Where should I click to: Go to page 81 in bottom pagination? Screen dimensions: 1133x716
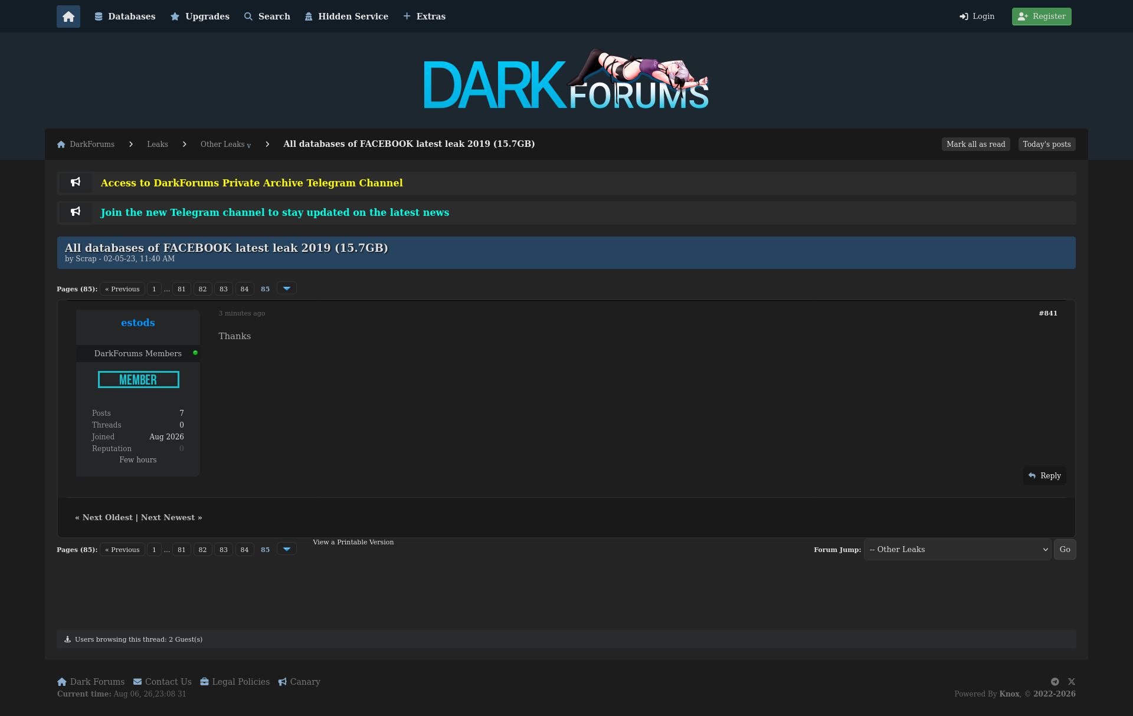click(x=182, y=550)
